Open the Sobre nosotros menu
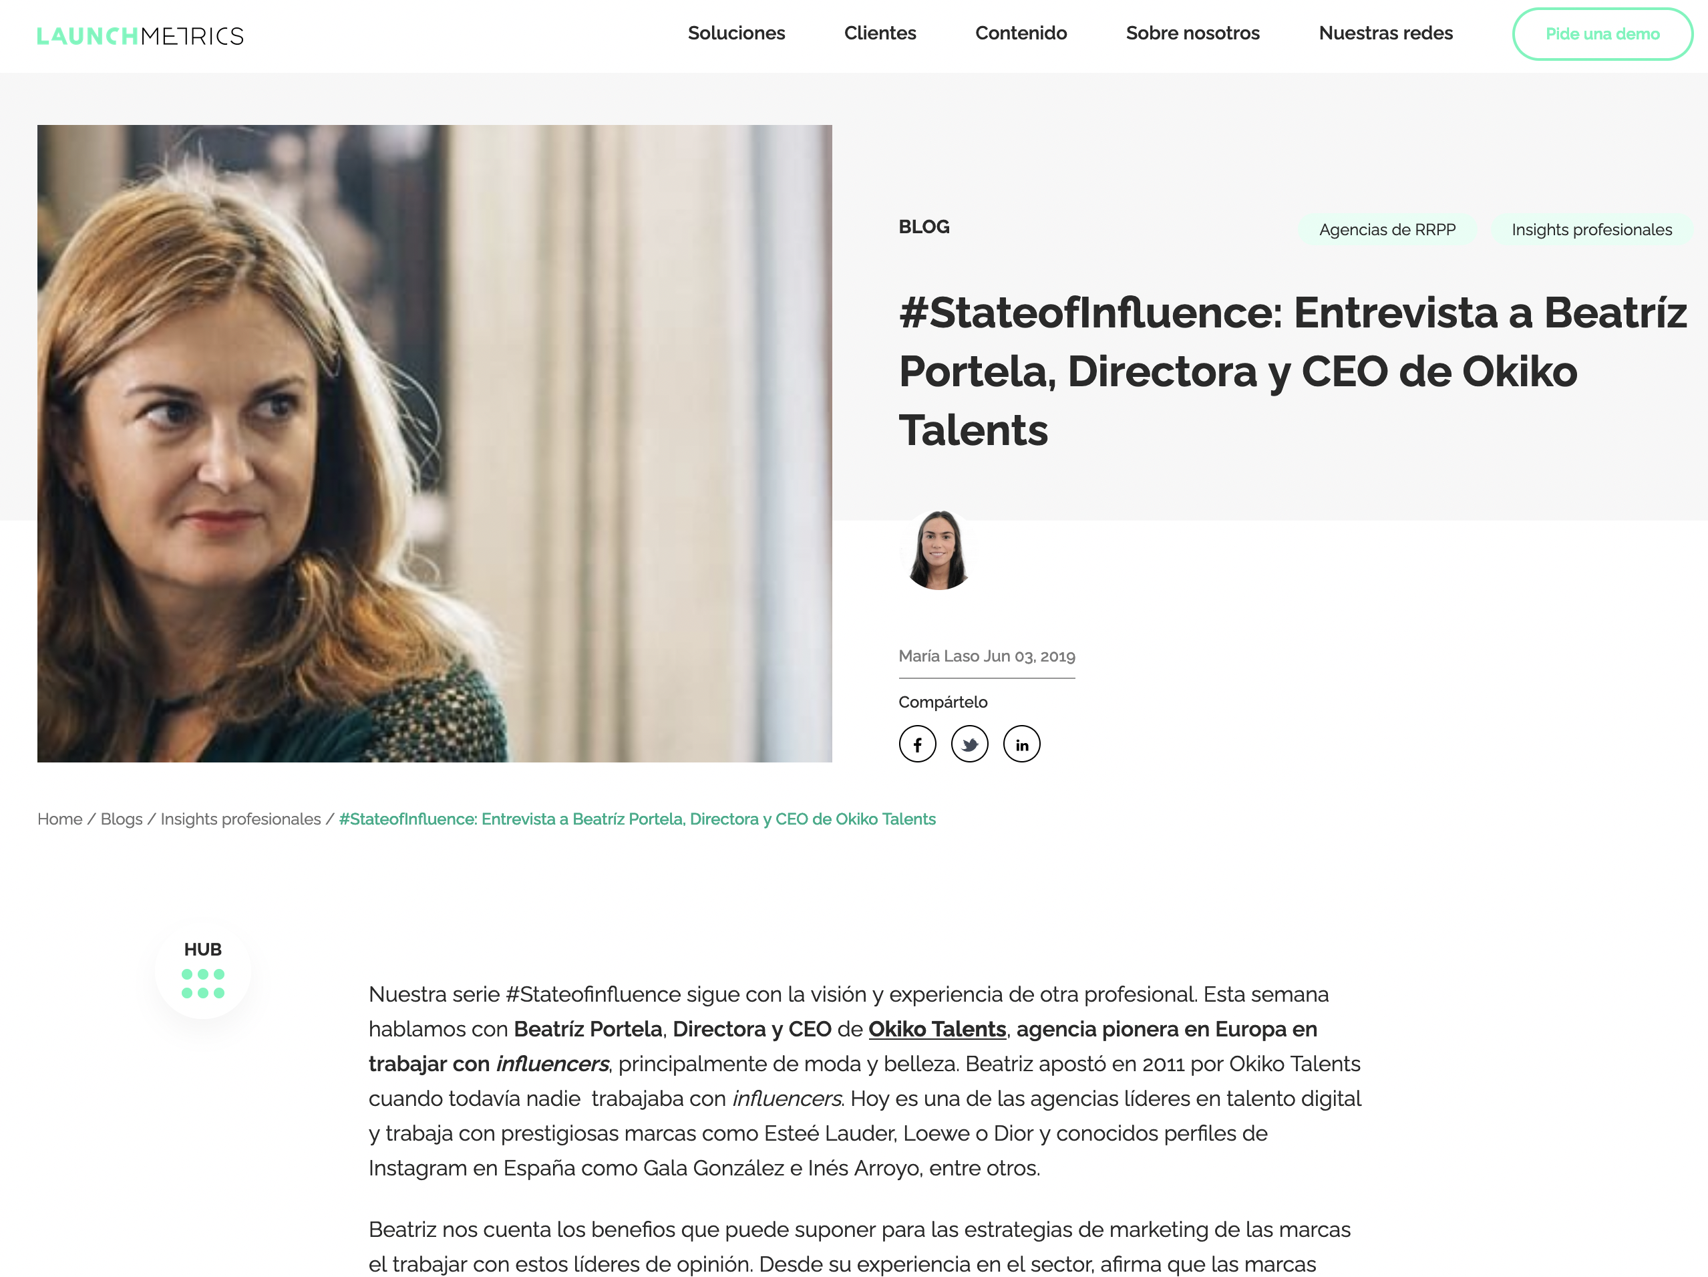The width and height of the screenshot is (1708, 1277). tap(1192, 33)
